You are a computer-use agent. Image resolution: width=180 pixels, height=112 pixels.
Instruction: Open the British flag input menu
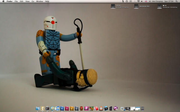click(146, 1)
